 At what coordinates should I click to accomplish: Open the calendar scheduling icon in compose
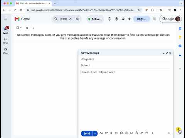[x=147, y=133]
